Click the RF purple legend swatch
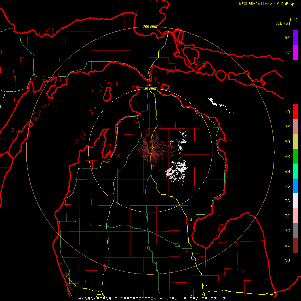This screenshot has width=301, height=301. click(295, 37)
